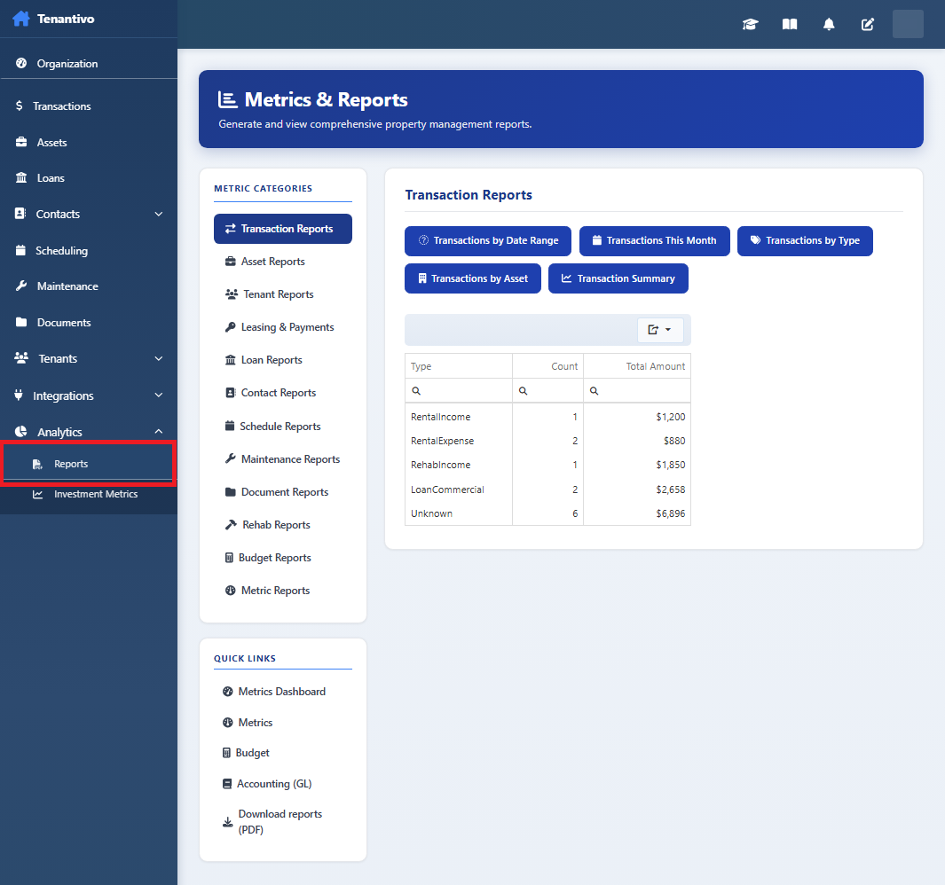Open the export dropdown above the table

click(x=660, y=330)
